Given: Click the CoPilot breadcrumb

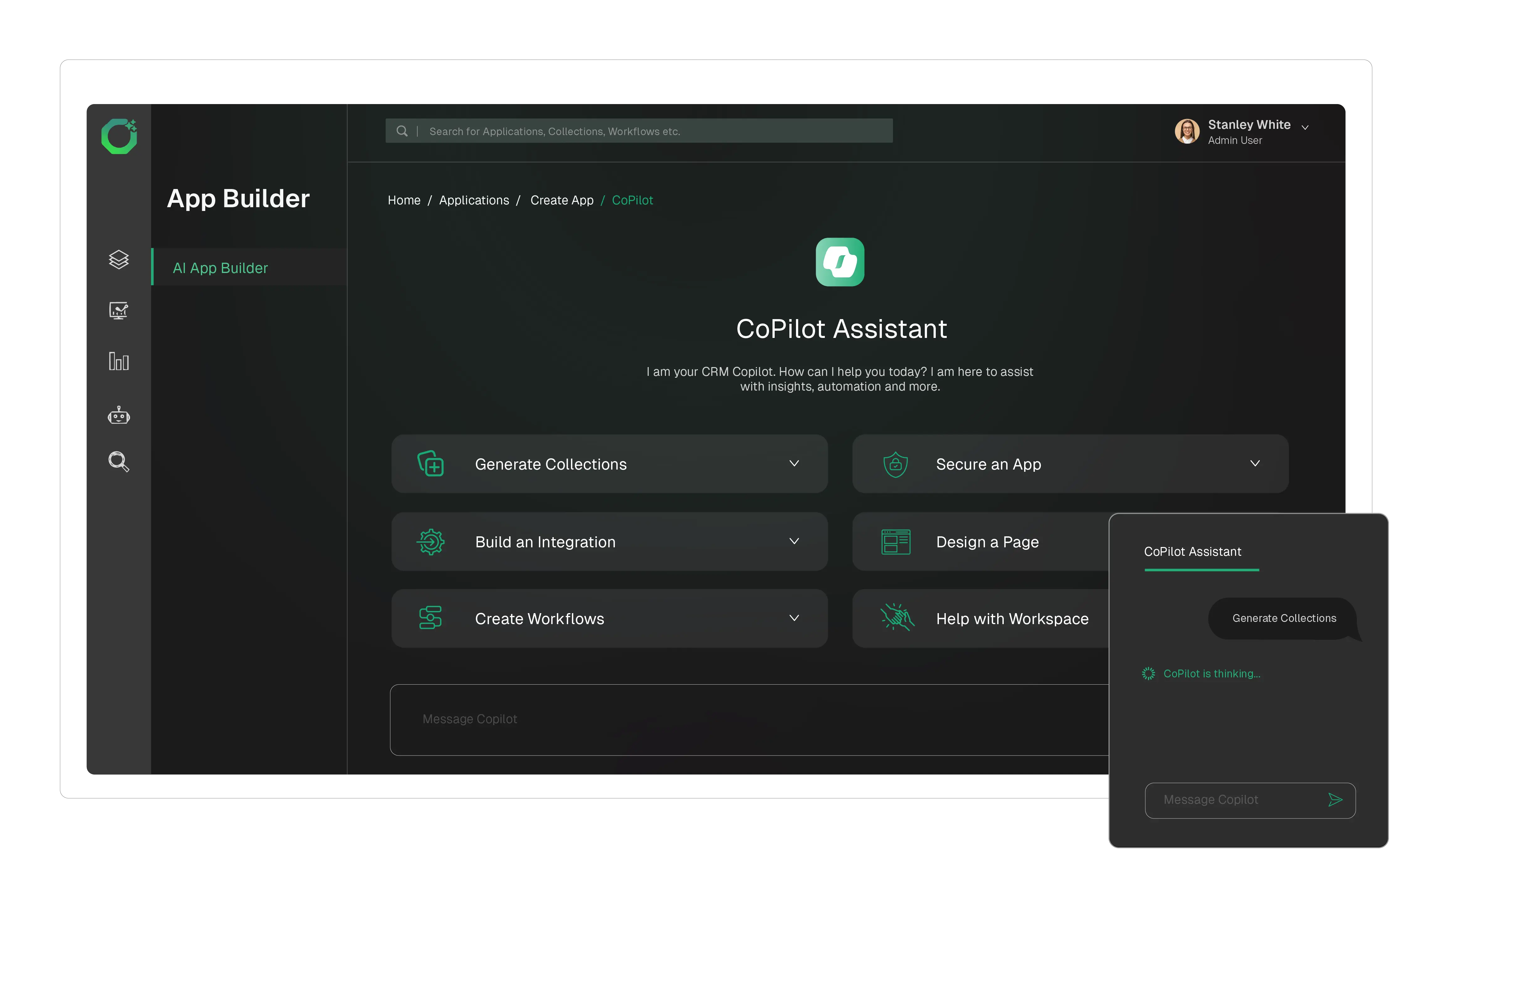Looking at the screenshot, I should pos(632,200).
